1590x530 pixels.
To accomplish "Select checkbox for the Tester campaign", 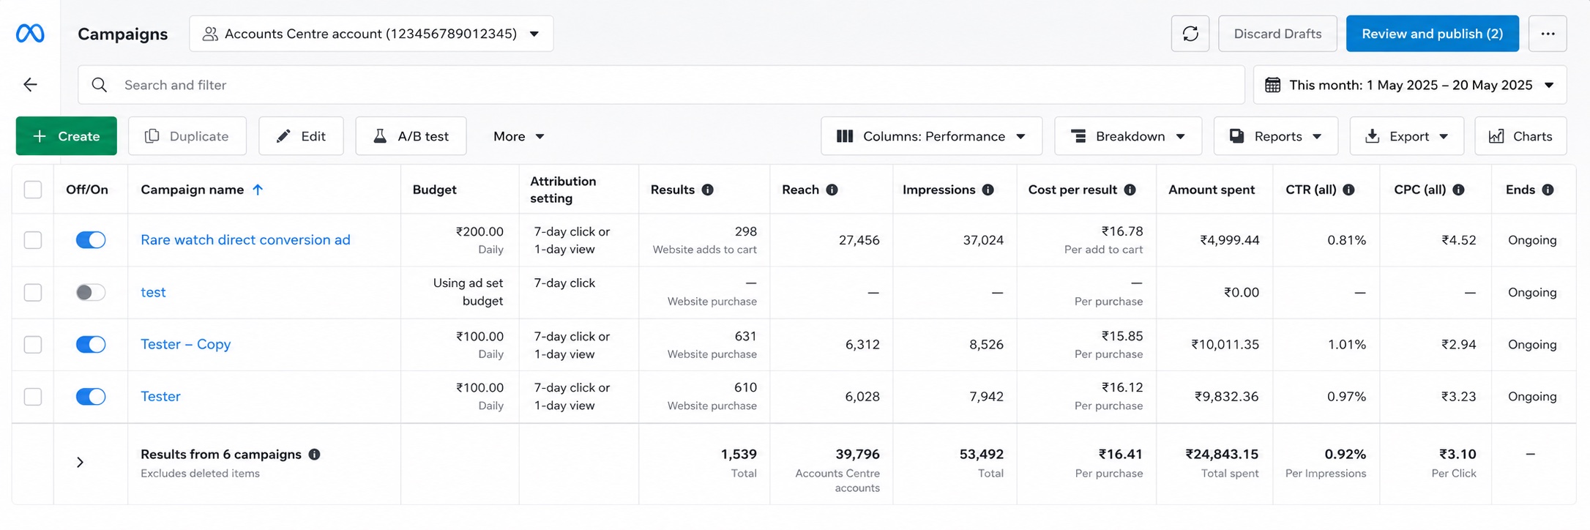I will 33,396.
